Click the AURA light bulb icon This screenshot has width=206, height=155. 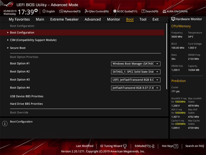164,11
